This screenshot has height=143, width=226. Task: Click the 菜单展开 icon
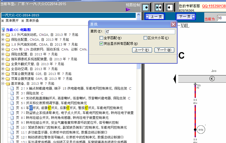3,21
